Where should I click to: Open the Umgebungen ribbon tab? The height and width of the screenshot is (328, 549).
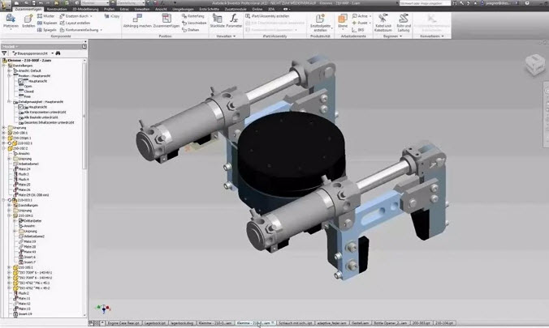183,9
